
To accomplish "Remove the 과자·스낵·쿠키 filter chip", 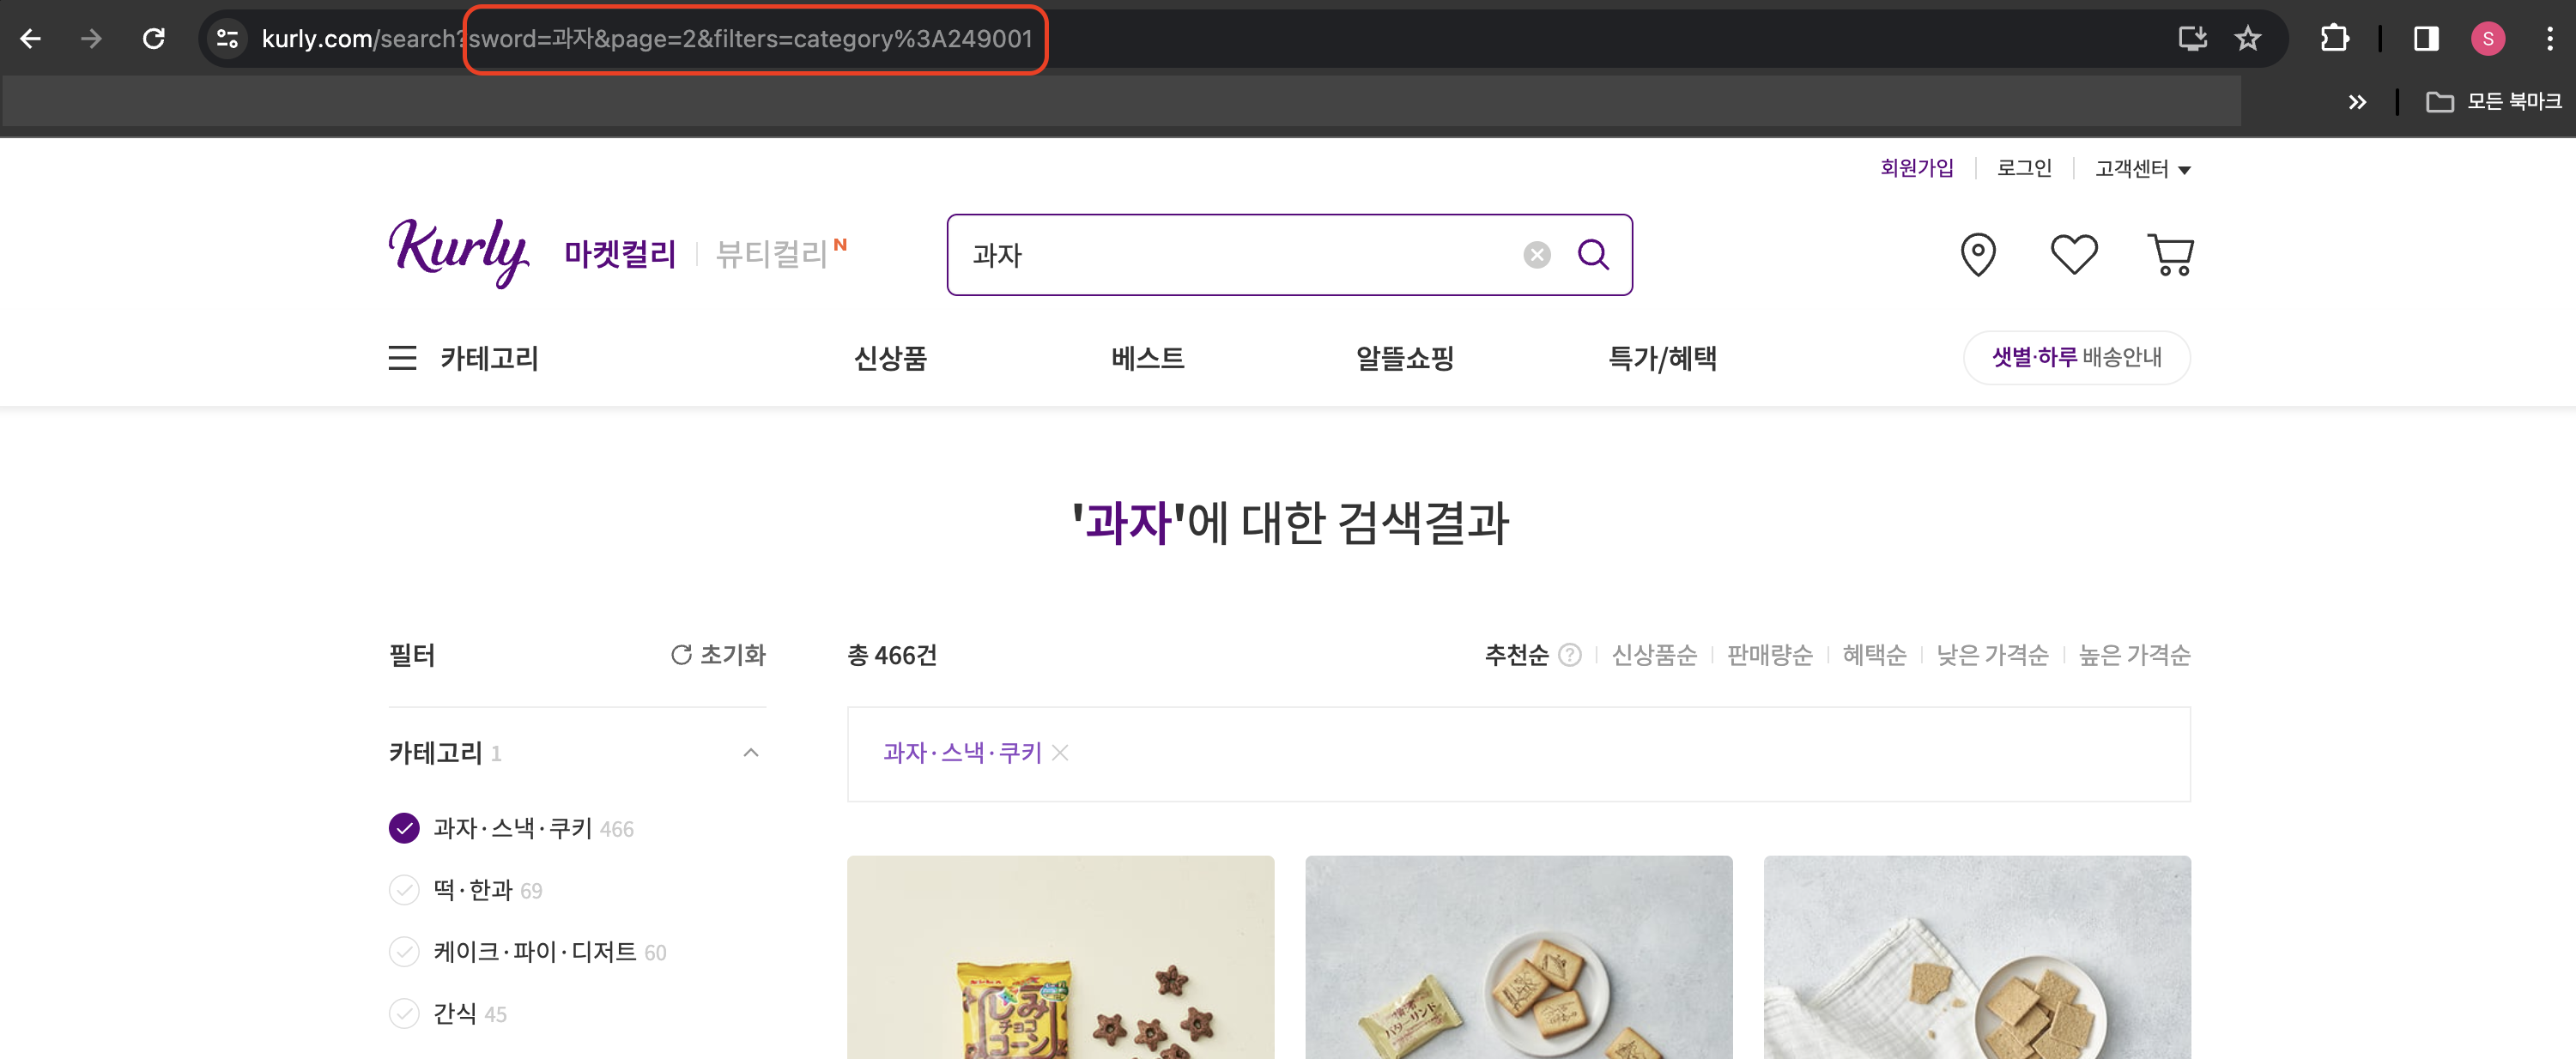I will pos(1060,753).
